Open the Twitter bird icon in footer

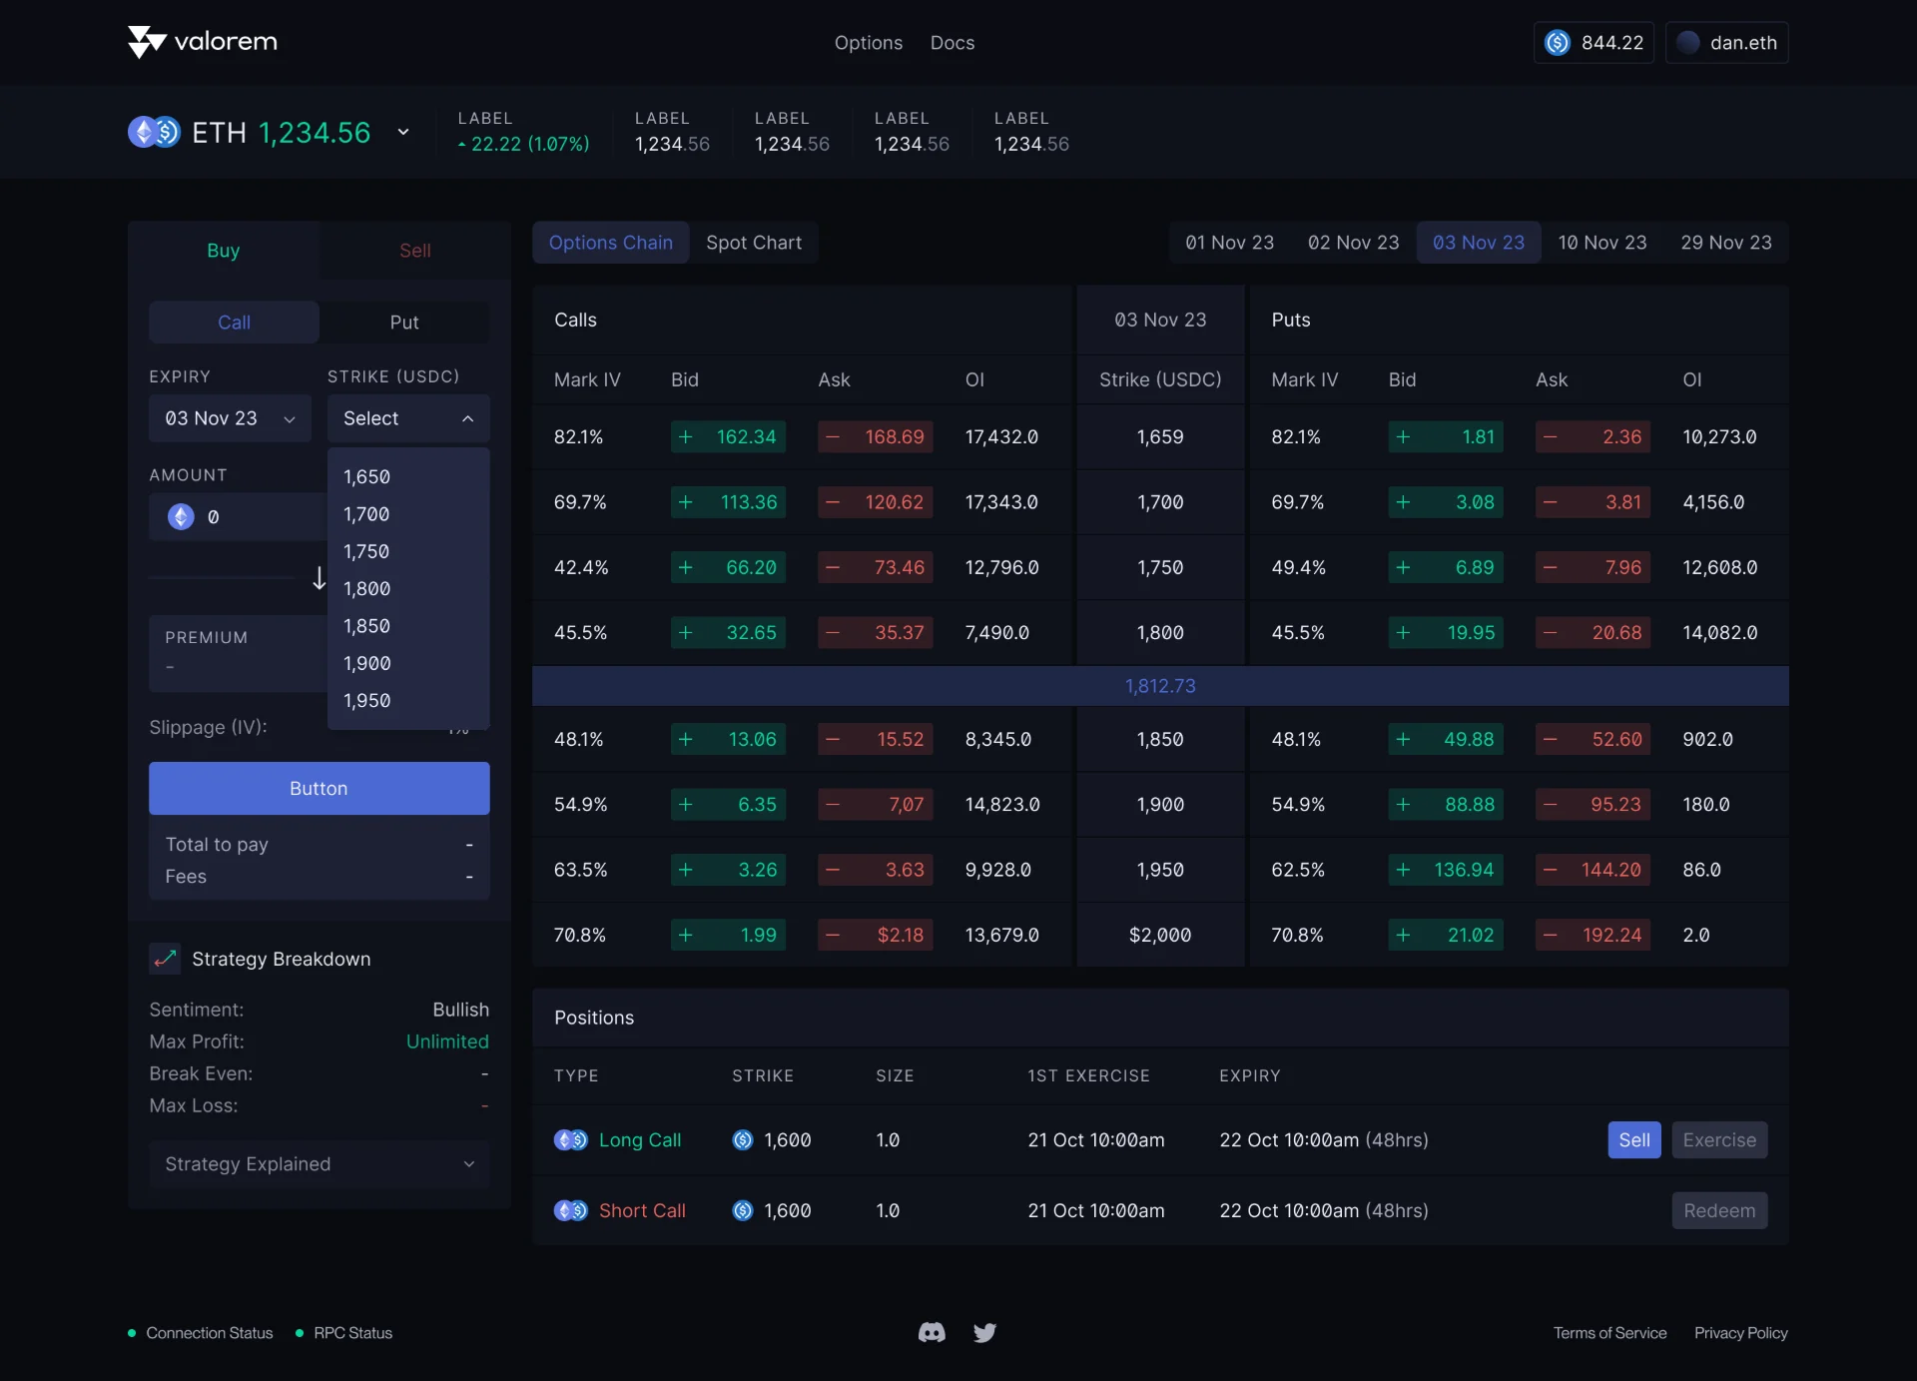[x=984, y=1332]
